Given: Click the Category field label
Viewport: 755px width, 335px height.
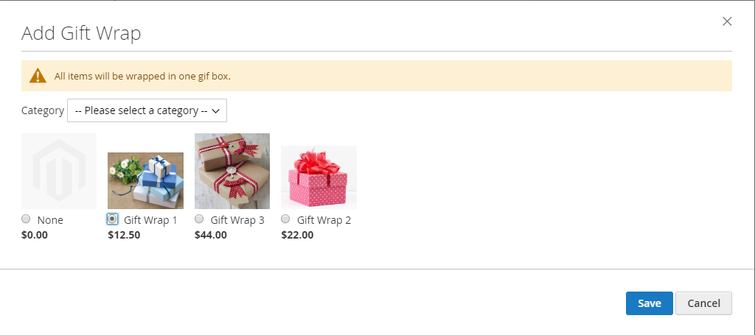Looking at the screenshot, I should click(43, 110).
